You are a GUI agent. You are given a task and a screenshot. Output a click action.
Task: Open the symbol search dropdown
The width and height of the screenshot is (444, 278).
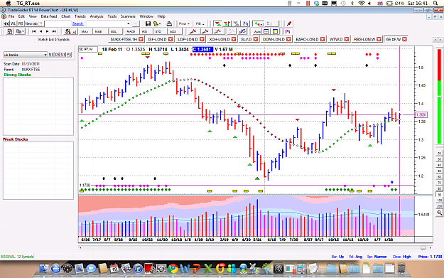click(x=129, y=23)
